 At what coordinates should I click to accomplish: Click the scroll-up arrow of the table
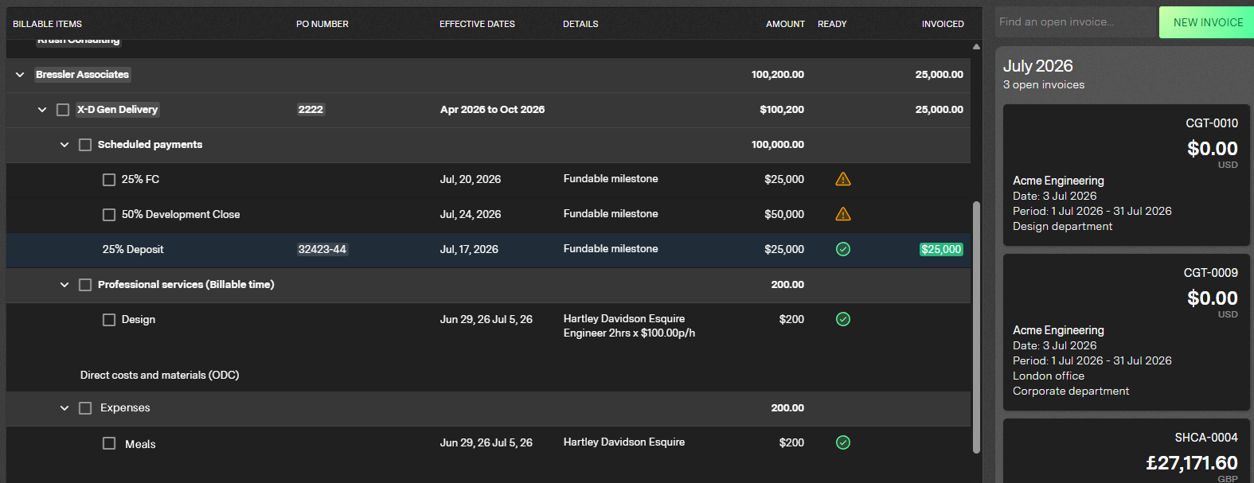click(976, 46)
